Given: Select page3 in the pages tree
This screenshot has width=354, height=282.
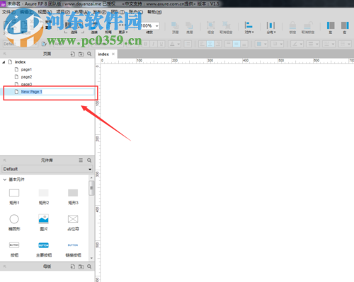Looking at the screenshot, I should pyautogui.click(x=26, y=84).
